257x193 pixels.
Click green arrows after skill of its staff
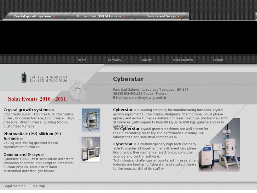click(x=162, y=169)
